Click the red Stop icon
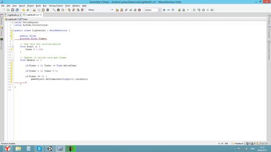271x152 pixels. coord(139,10)
